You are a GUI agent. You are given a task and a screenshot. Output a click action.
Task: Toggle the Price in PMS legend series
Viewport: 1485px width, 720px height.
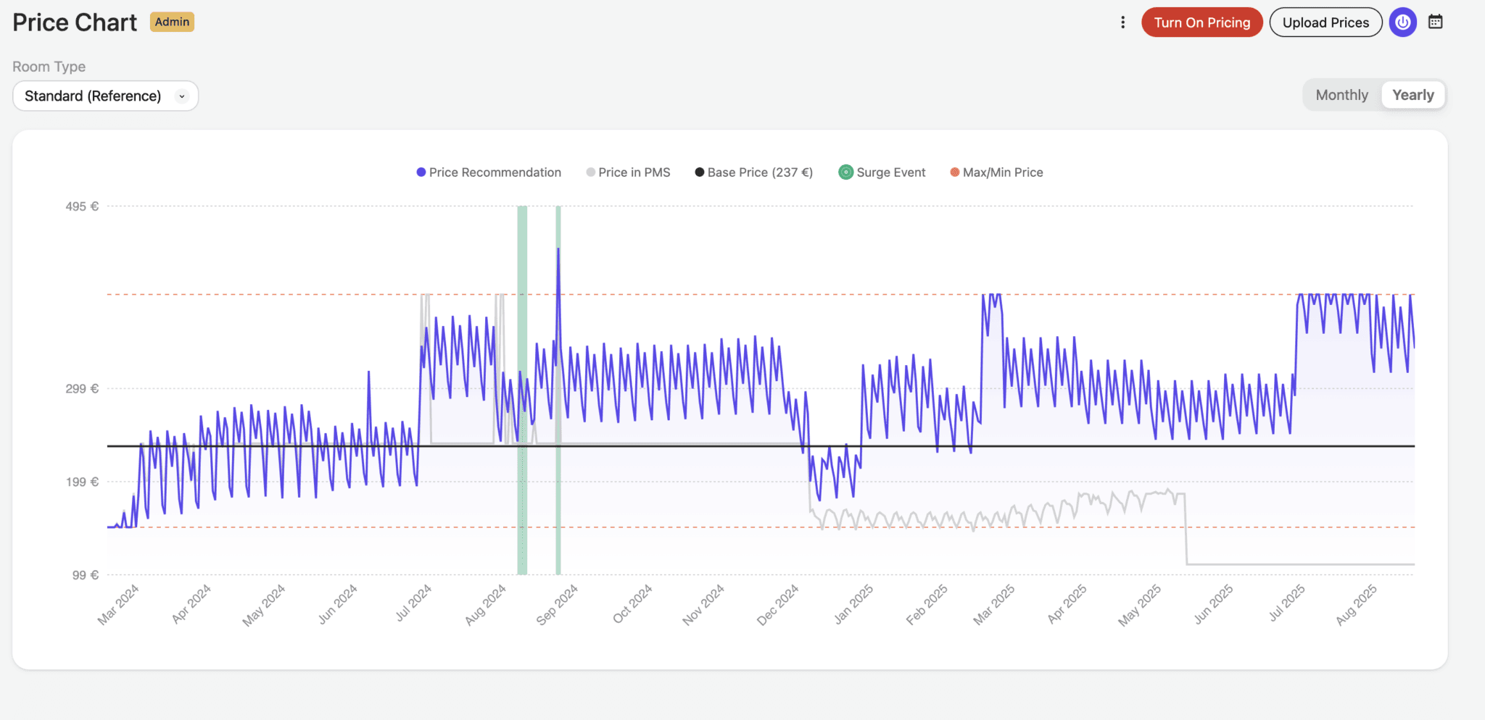click(628, 172)
